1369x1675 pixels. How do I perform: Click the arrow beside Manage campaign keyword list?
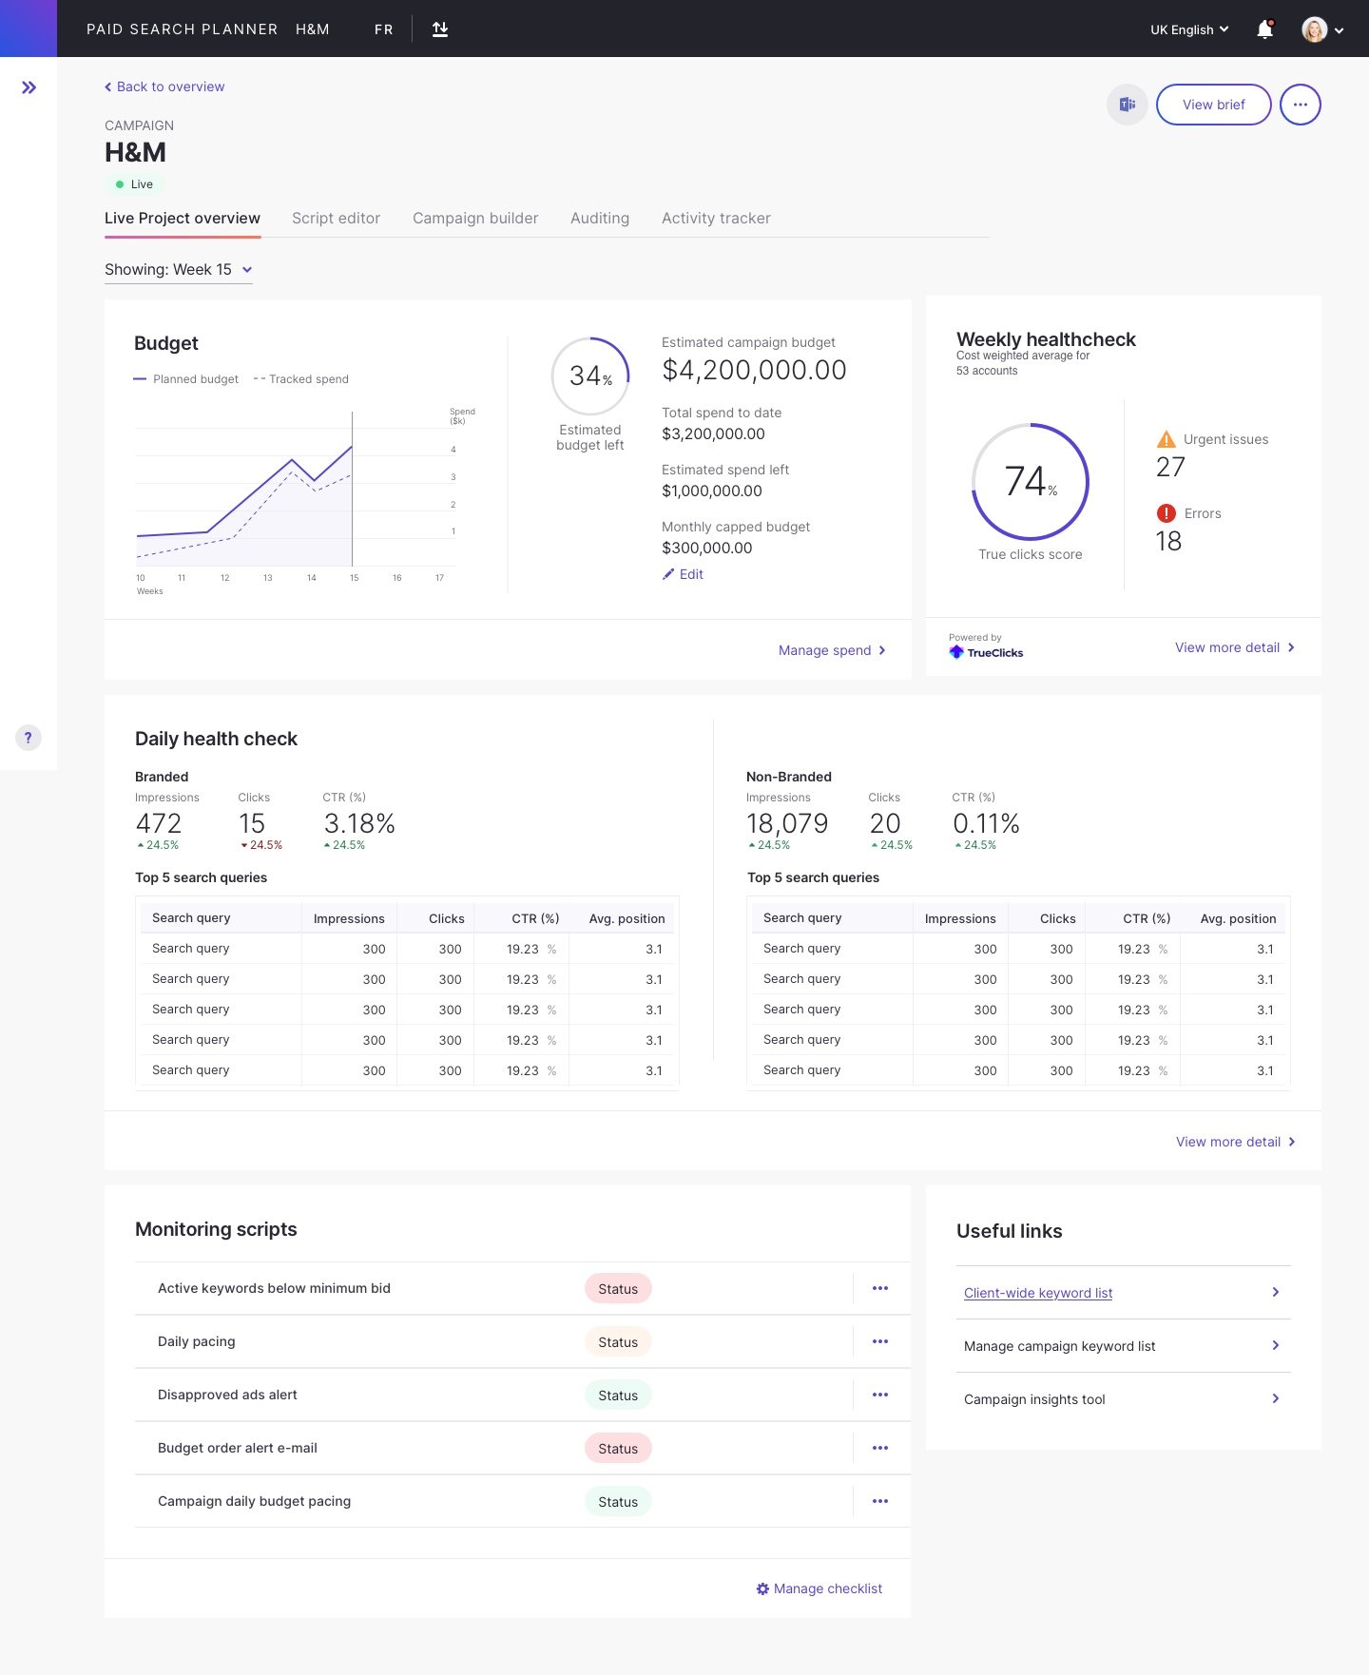coord(1276,1345)
